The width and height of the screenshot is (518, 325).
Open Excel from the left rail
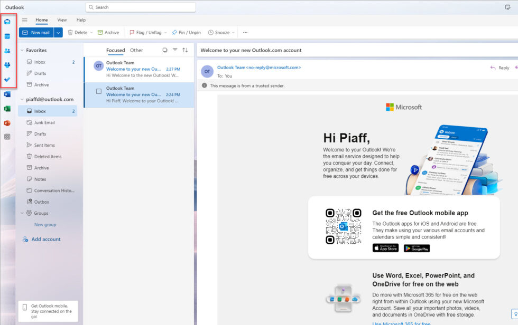pyautogui.click(x=7, y=109)
